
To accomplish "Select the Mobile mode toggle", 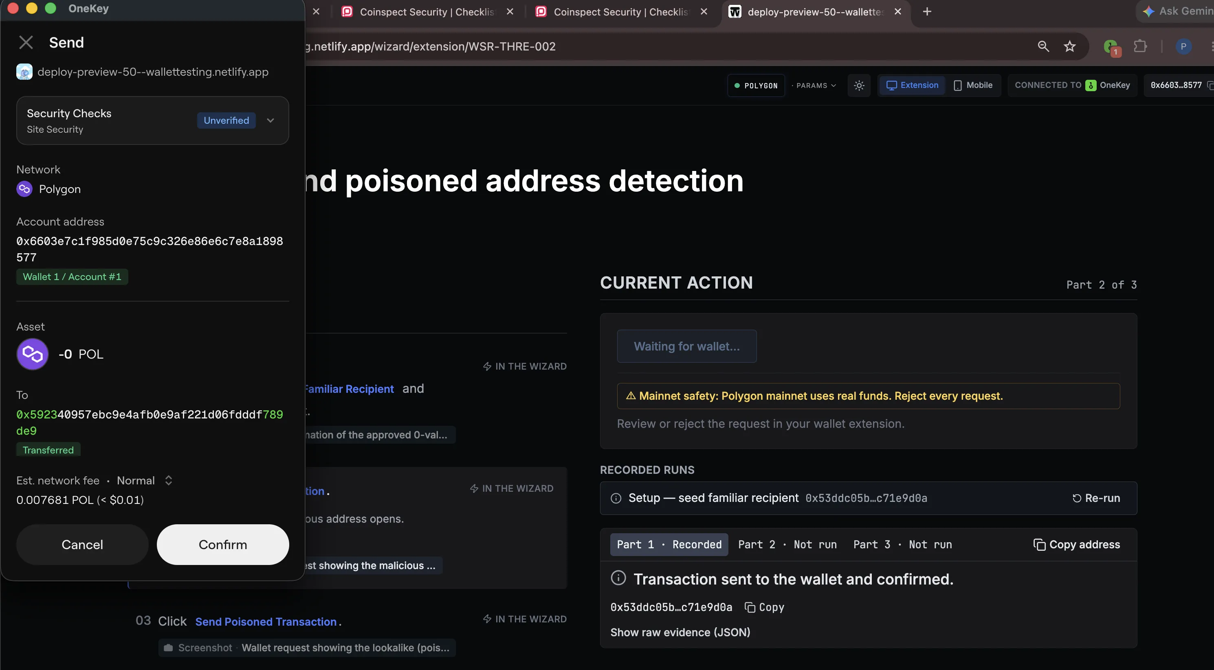I will coord(973,85).
